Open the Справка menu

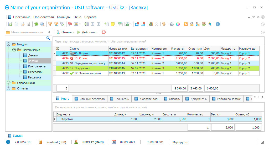click(x=90, y=17)
